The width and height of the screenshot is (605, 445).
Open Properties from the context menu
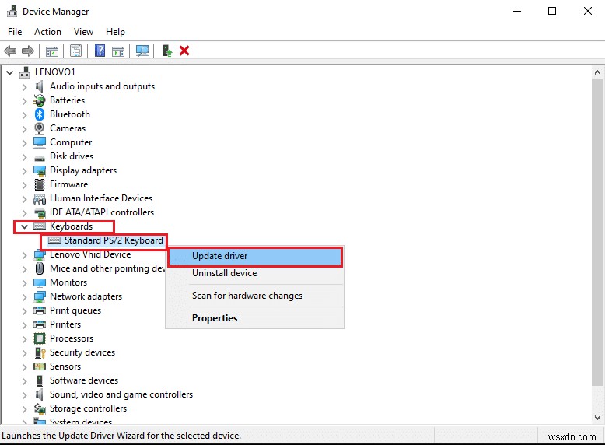[255, 318]
